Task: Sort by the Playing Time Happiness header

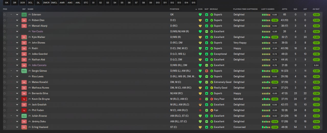Action: (245, 9)
